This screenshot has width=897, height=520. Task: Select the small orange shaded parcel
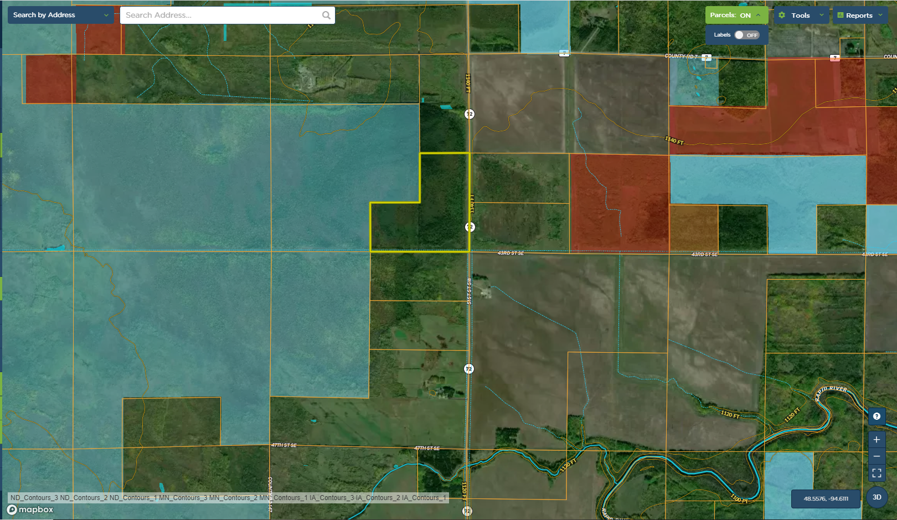tap(693, 228)
